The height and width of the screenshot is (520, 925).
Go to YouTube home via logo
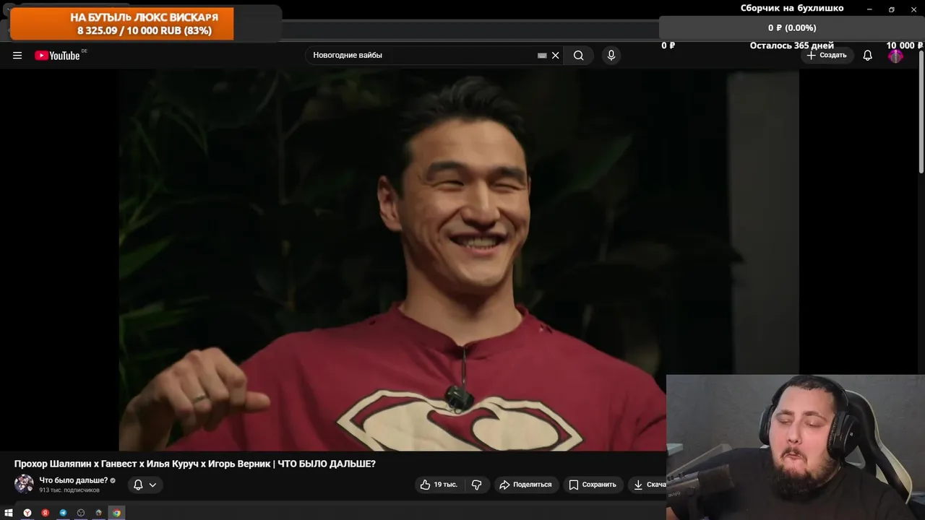click(x=57, y=56)
